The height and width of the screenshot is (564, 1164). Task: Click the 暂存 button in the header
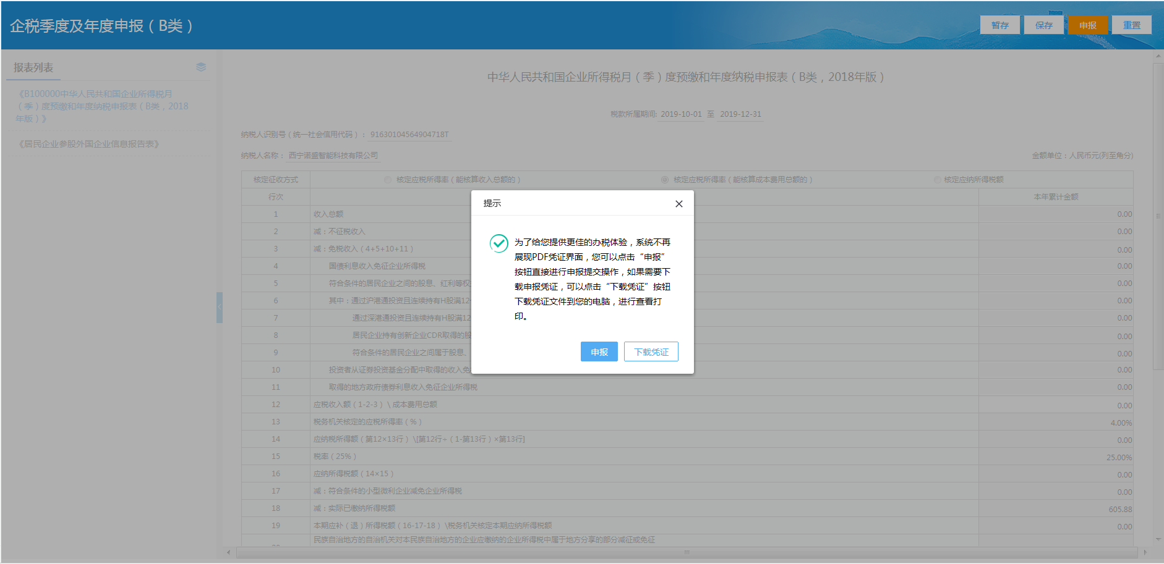click(999, 25)
